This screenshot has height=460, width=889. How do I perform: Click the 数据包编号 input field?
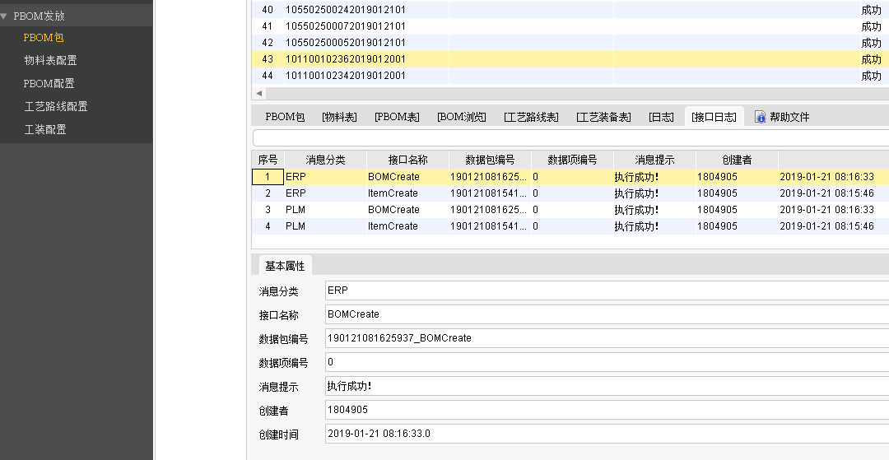tap(605, 338)
